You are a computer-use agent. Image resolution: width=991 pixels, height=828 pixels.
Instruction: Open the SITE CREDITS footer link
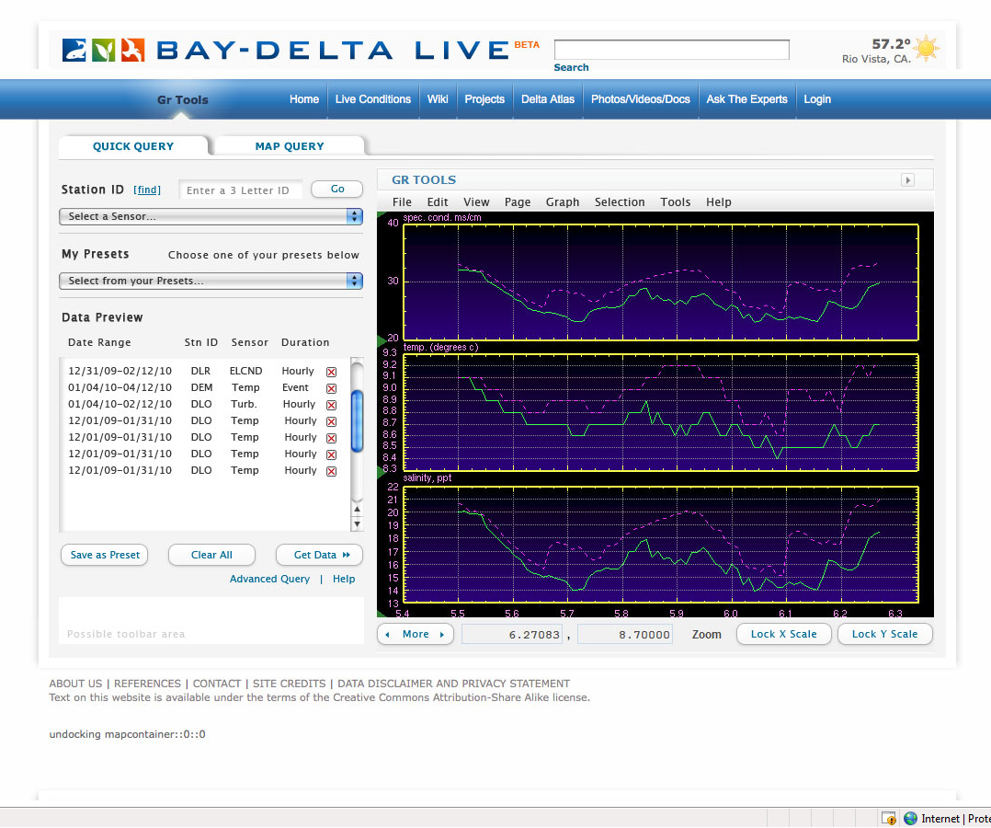(x=290, y=684)
